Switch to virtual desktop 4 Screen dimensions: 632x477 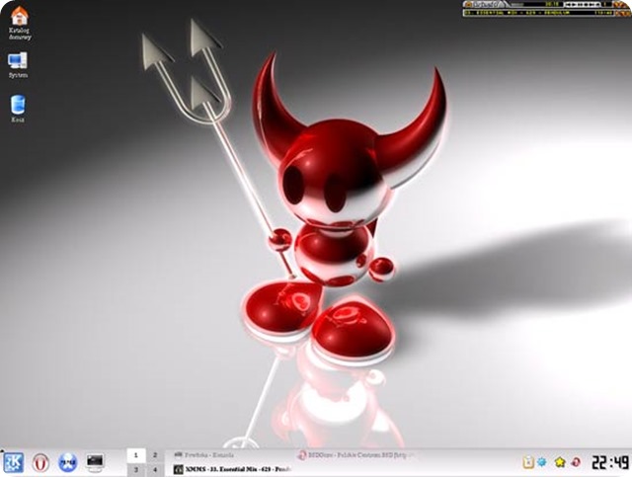click(155, 470)
